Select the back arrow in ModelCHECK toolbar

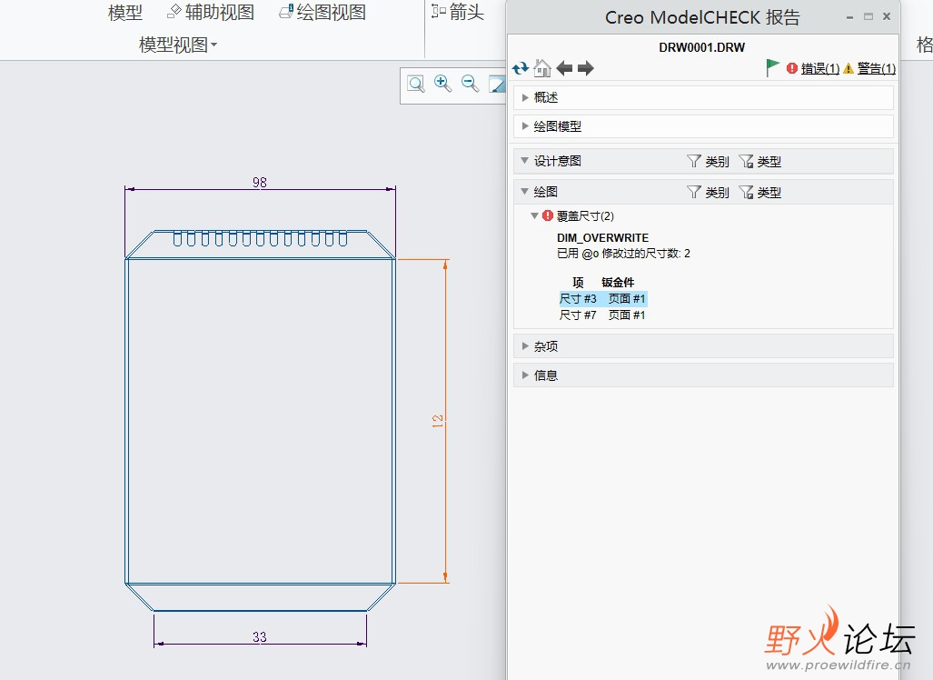click(564, 67)
